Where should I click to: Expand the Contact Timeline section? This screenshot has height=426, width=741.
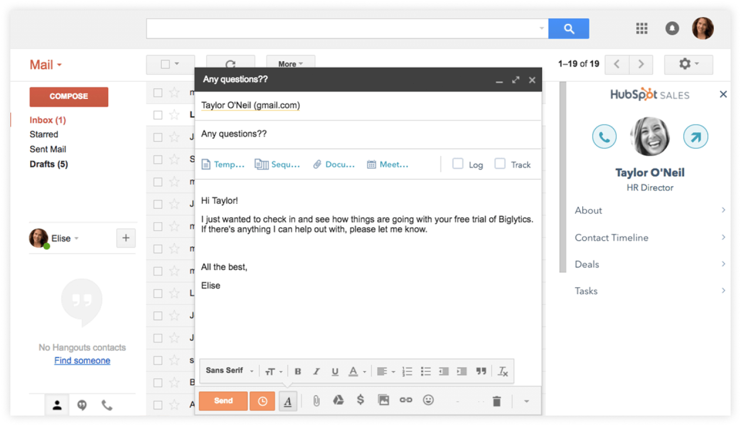tap(612, 237)
